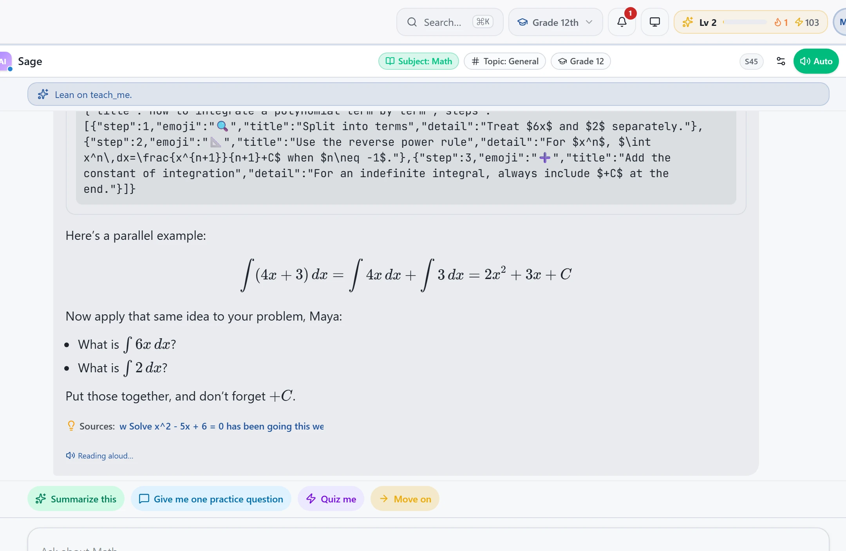Viewport: 846px width, 551px height.
Task: Click 'Now apply that same idea' sentence
Action: [204, 316]
